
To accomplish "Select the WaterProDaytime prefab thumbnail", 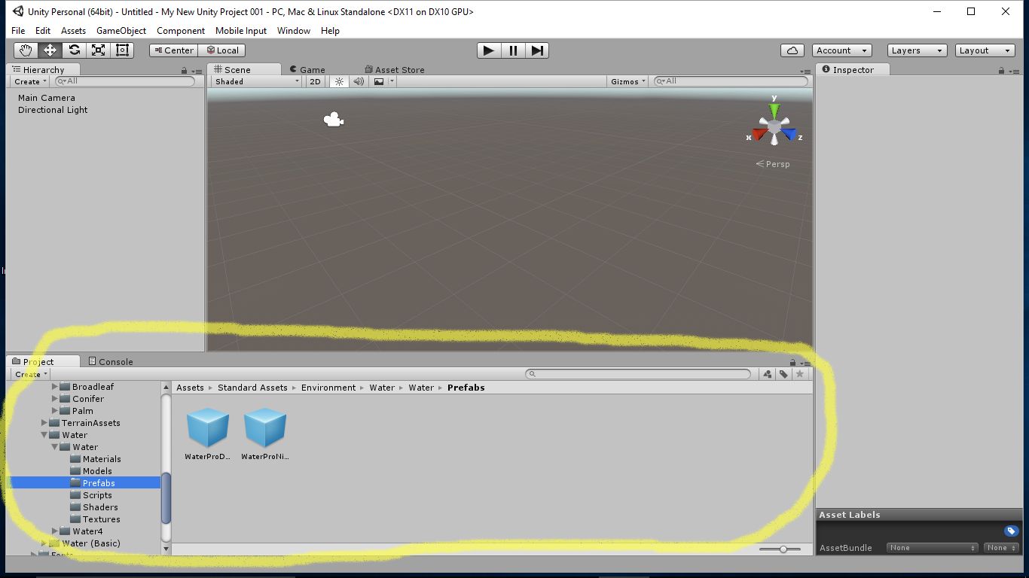I will (208, 429).
